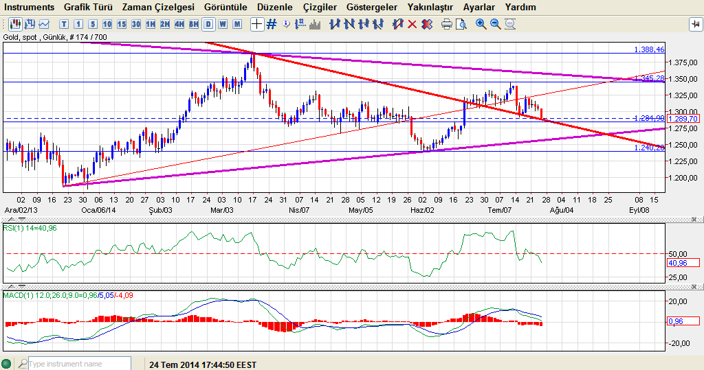The width and height of the screenshot is (704, 370).
Task: Click the 1.345,28 price level label
Action: coord(649,78)
